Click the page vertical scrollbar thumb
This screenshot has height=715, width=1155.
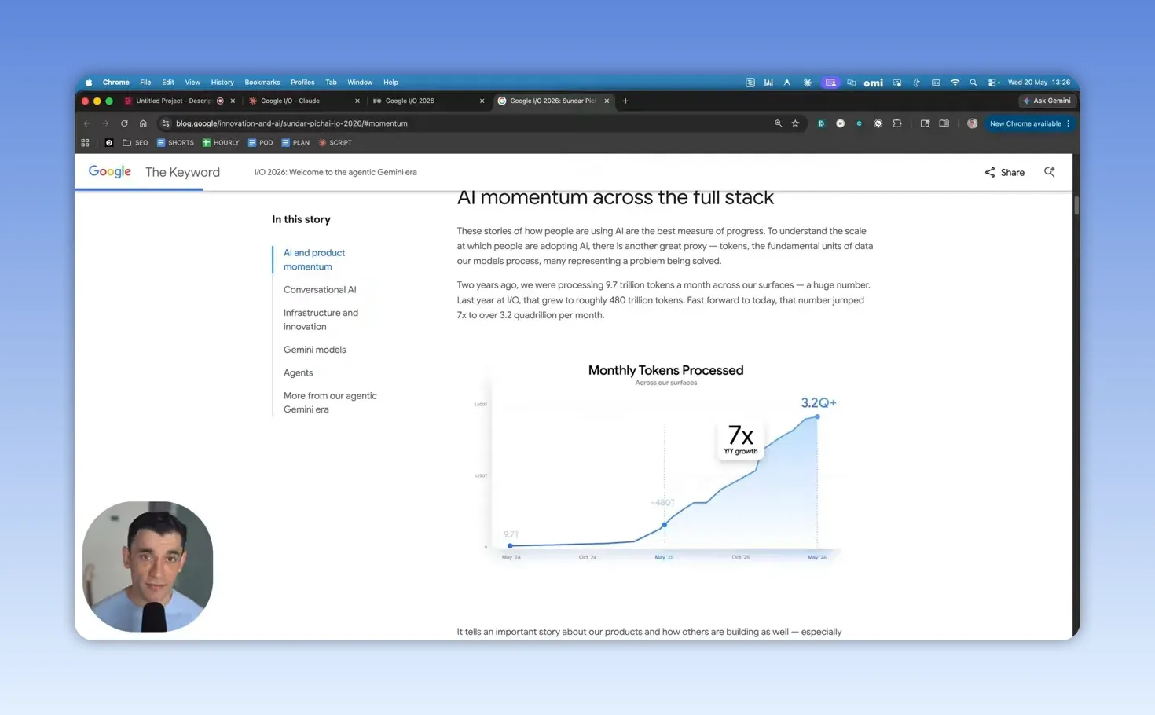point(1076,206)
